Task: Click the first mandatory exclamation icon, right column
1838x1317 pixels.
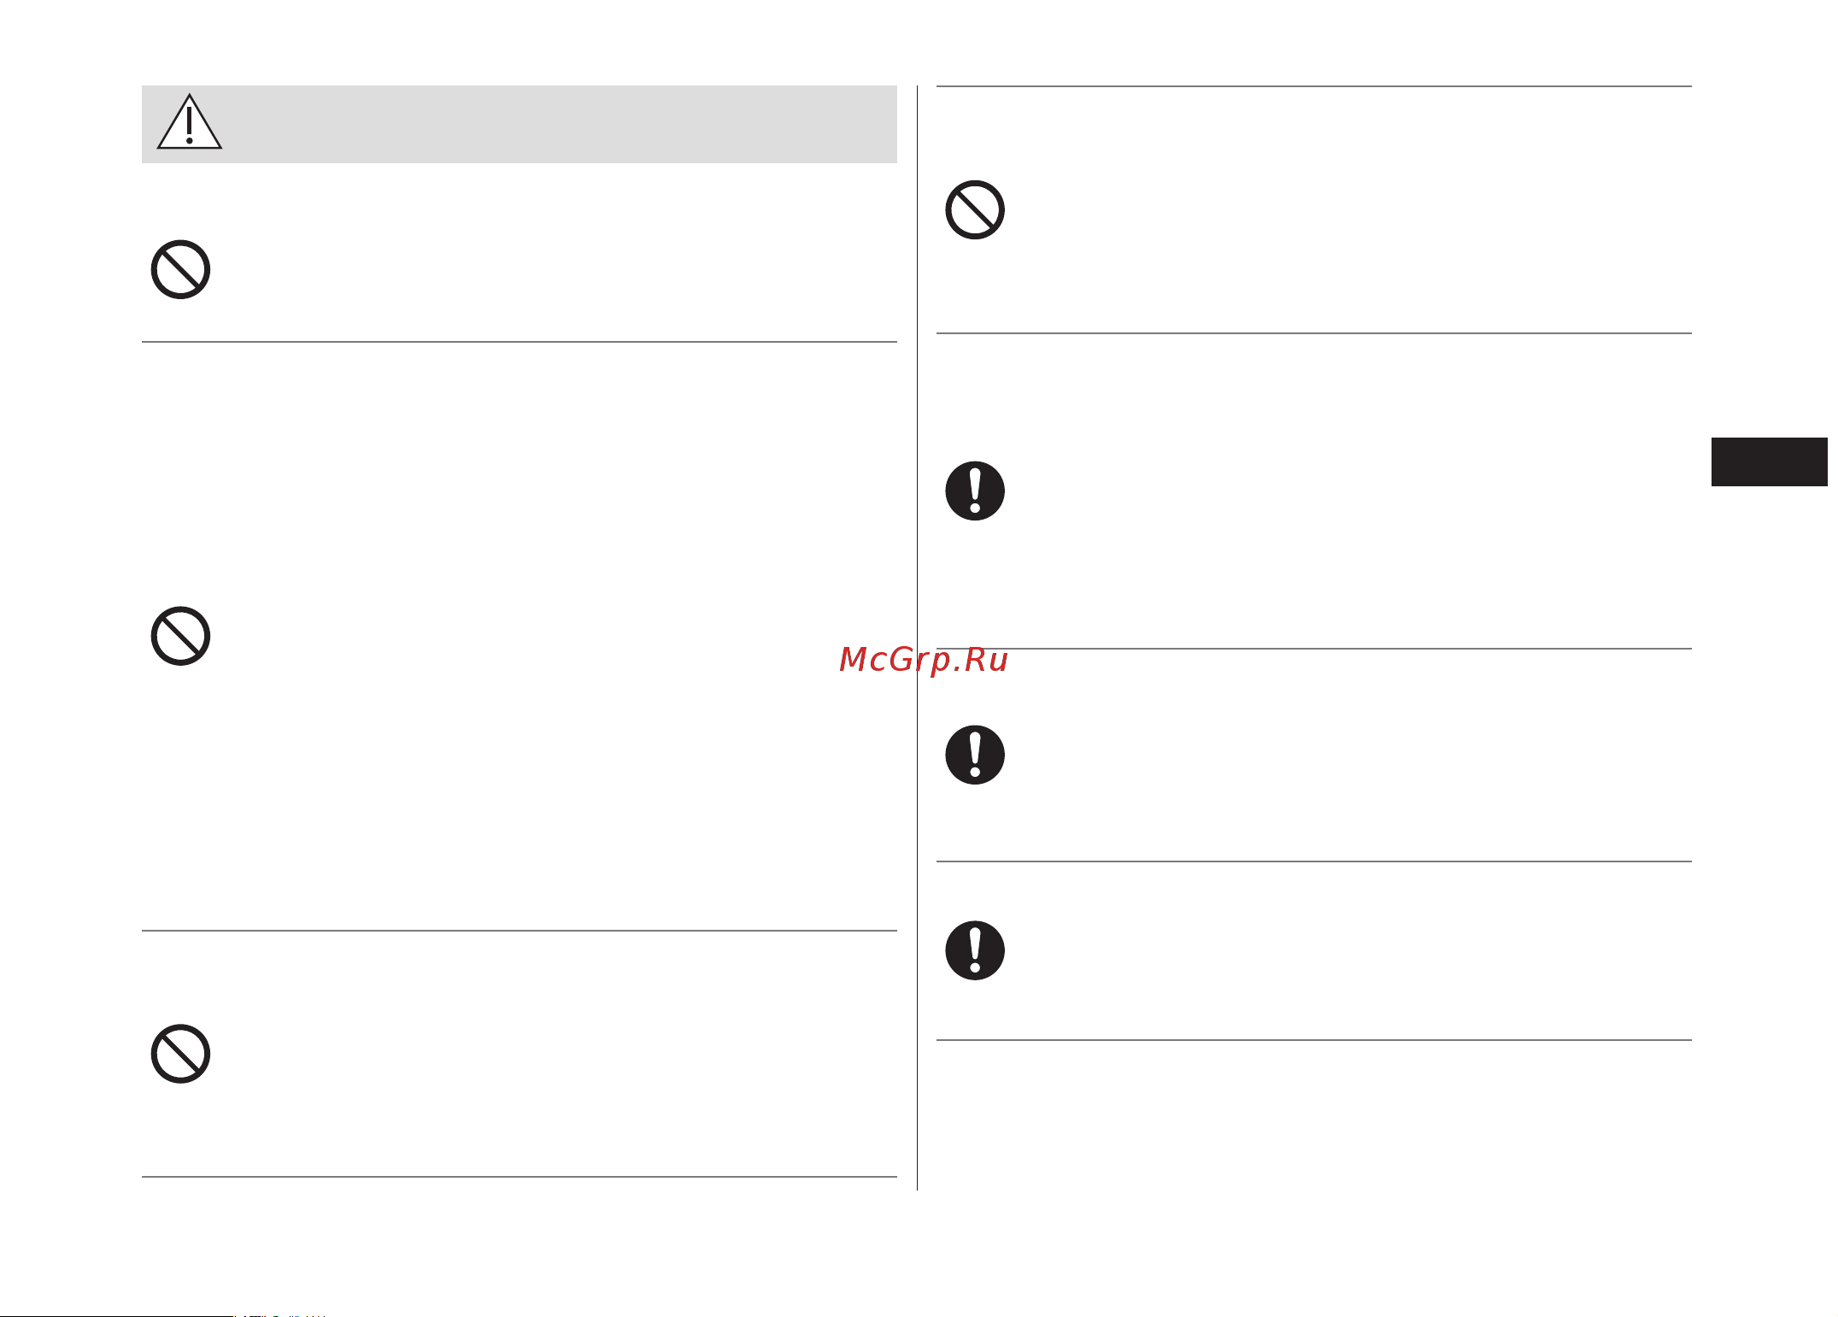Action: pos(975,491)
